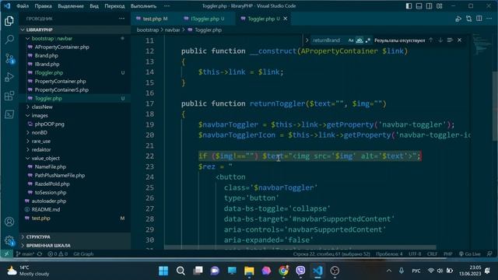Image resolution: width=498 pixels, height=280 pixels.
Task: Toggle secondary side bar layout button
Action: (429, 6)
